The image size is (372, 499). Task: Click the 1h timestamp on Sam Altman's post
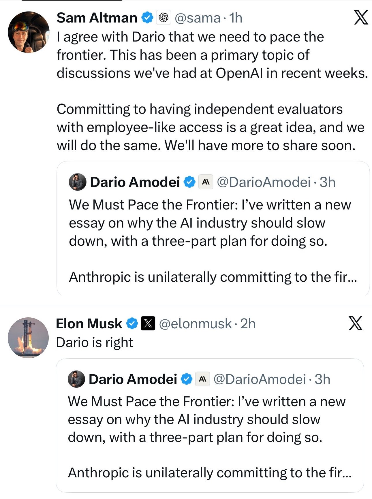[x=236, y=18]
